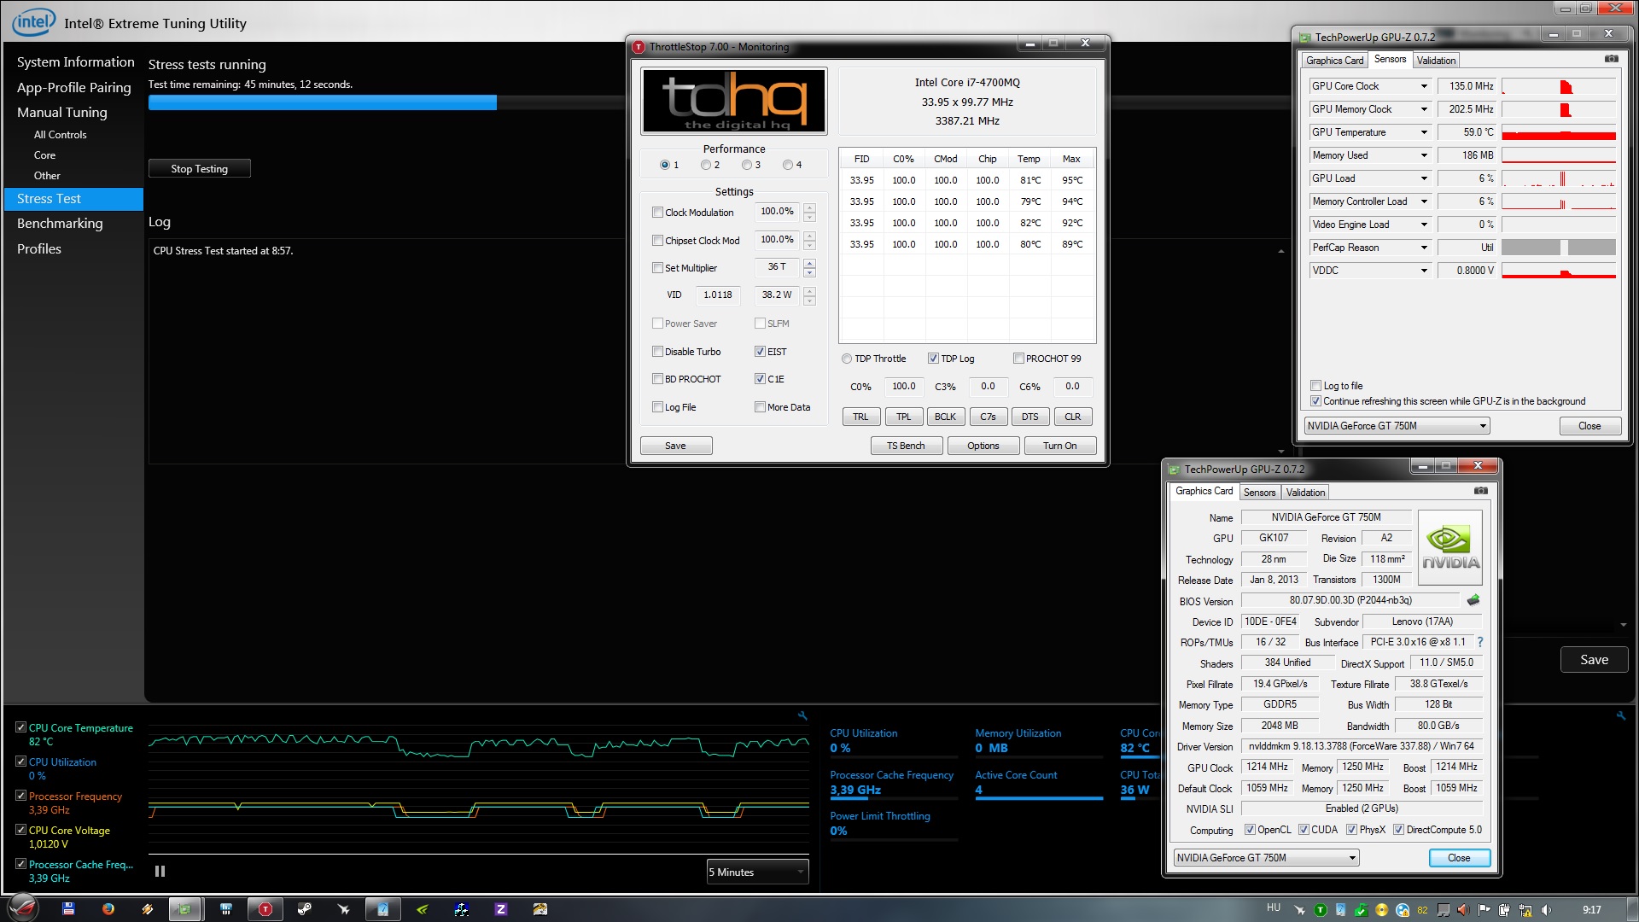Open graph settings wrench icon in XTU
Image resolution: width=1639 pixels, height=922 pixels.
click(x=802, y=715)
